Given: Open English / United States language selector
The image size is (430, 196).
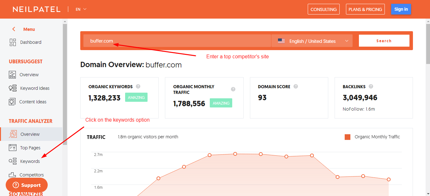Looking at the screenshot, I should (x=312, y=41).
